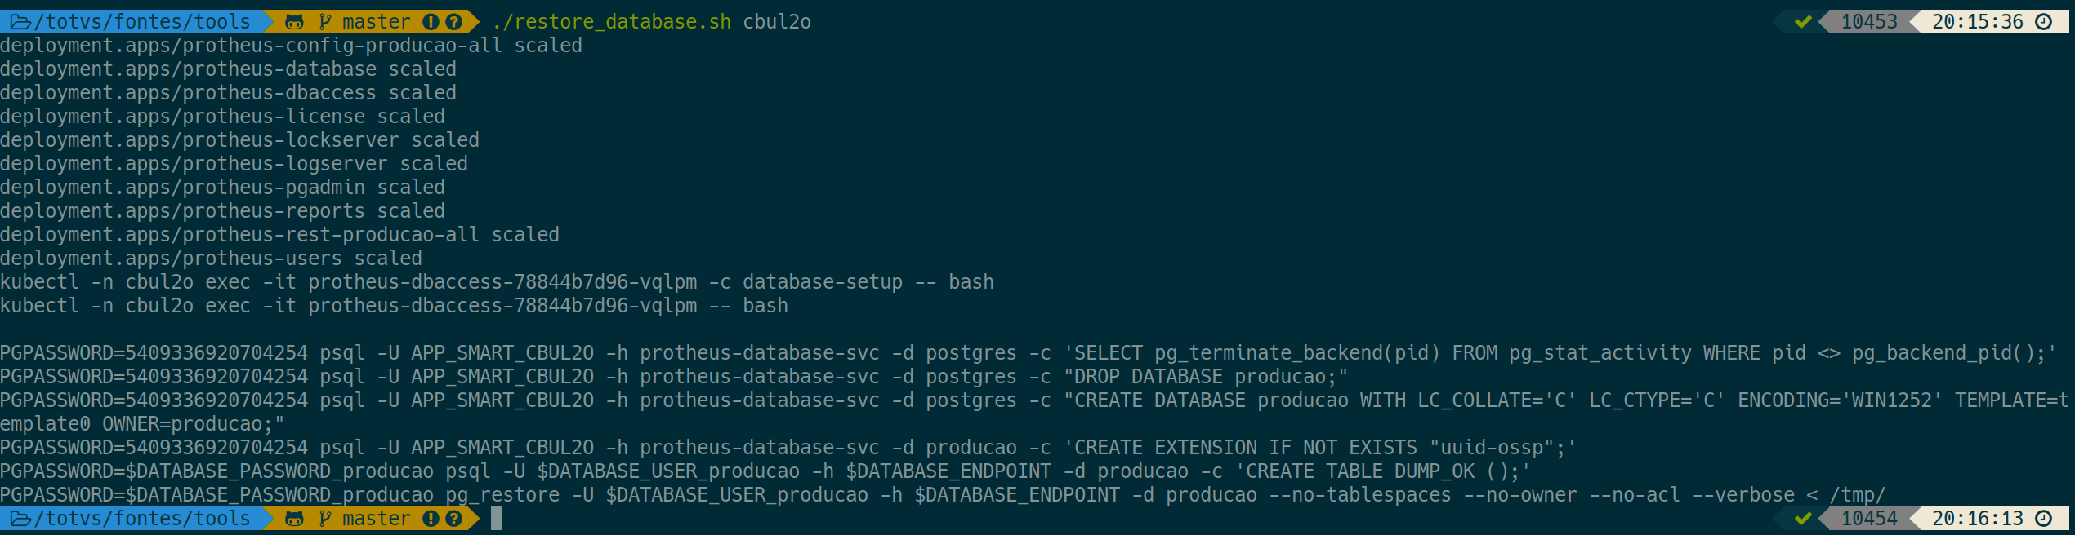Click the folder icon in the top prompt
The width and height of the screenshot is (2075, 535).
coord(20,22)
